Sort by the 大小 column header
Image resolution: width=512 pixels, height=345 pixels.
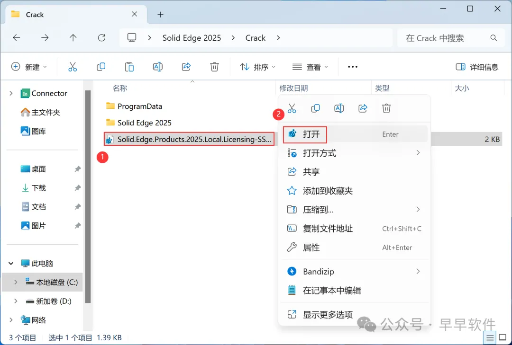(x=462, y=88)
